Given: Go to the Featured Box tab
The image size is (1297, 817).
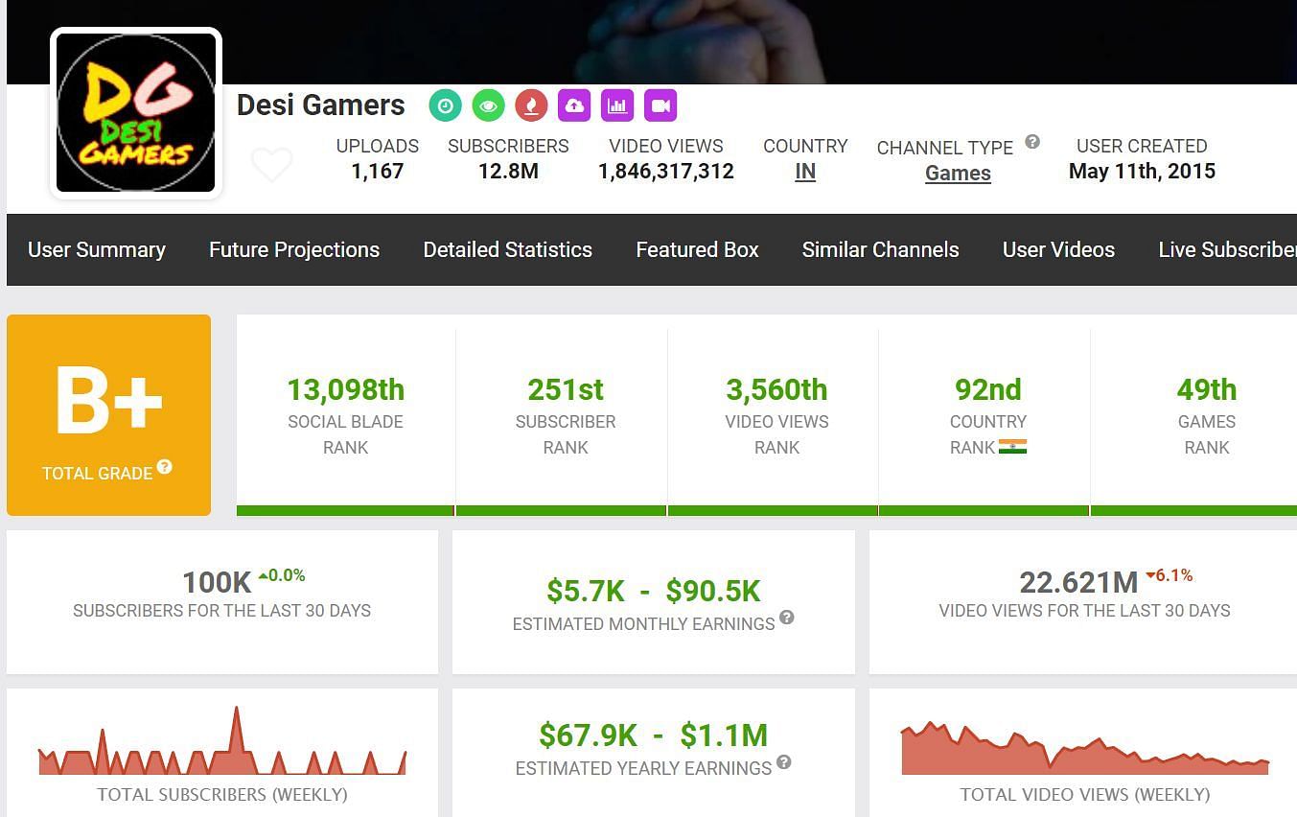Looking at the screenshot, I should (x=697, y=249).
